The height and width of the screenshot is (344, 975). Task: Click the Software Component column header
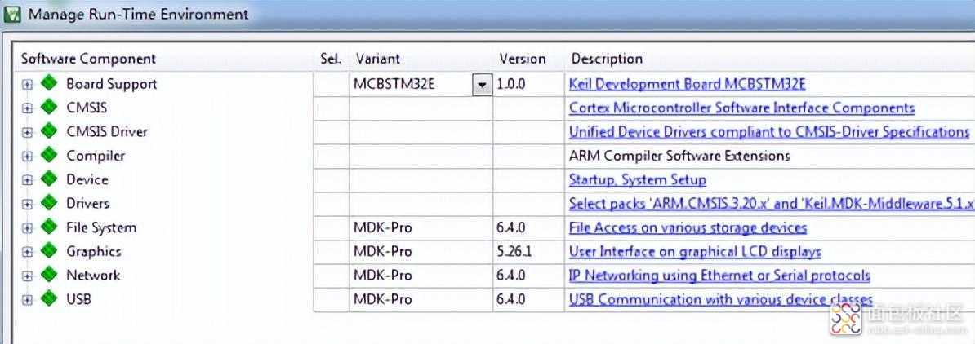[x=88, y=59]
